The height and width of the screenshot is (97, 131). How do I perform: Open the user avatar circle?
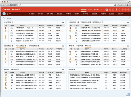[4, 14]
